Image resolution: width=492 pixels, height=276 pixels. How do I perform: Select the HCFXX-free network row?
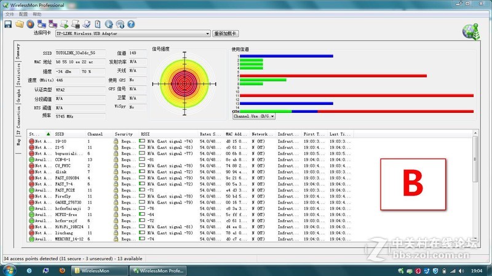coord(190,215)
